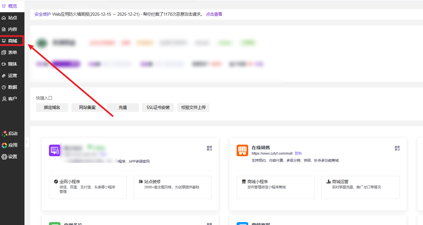
Task: Open the 商城 sidebar menu
Action: (x=12, y=41)
